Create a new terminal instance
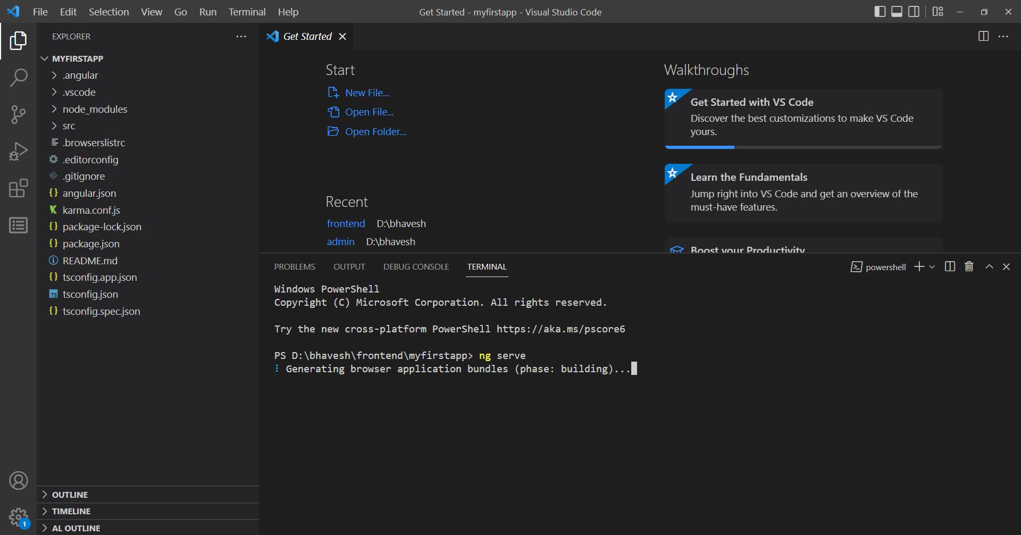This screenshot has width=1021, height=535. 919,266
